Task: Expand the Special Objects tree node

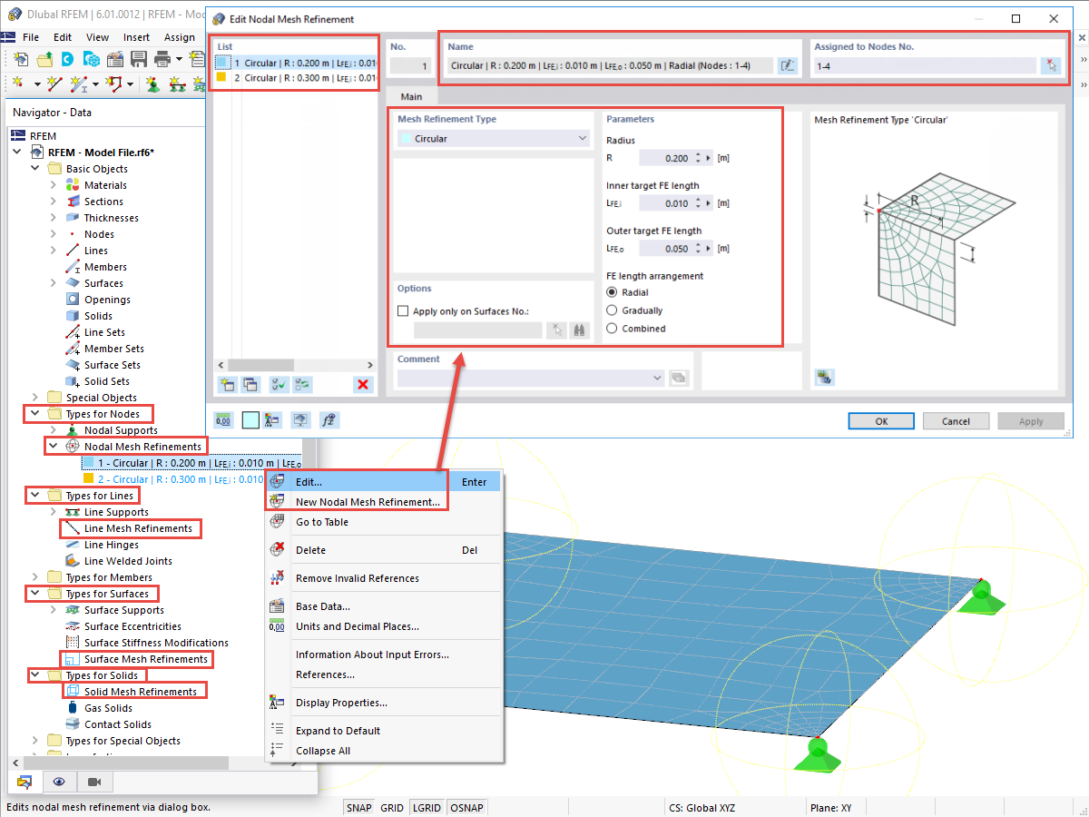Action: click(35, 398)
